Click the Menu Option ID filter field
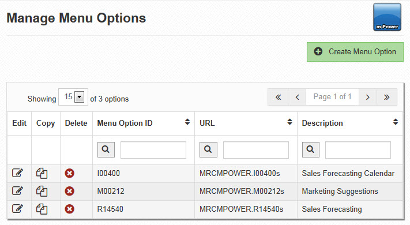 (153, 150)
